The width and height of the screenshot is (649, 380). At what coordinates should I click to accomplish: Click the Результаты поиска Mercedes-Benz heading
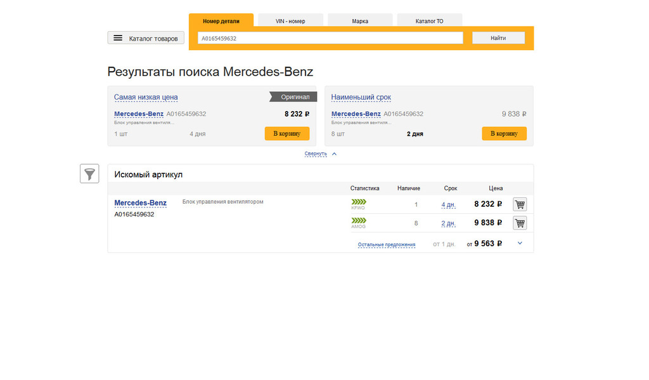click(210, 72)
